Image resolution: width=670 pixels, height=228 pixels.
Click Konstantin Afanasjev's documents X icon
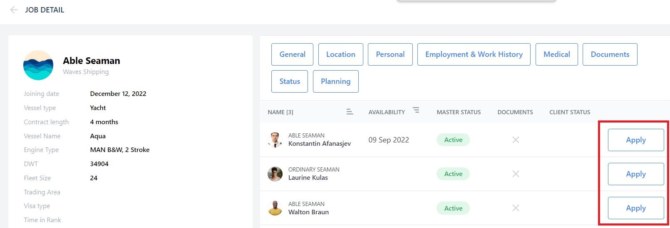516,140
